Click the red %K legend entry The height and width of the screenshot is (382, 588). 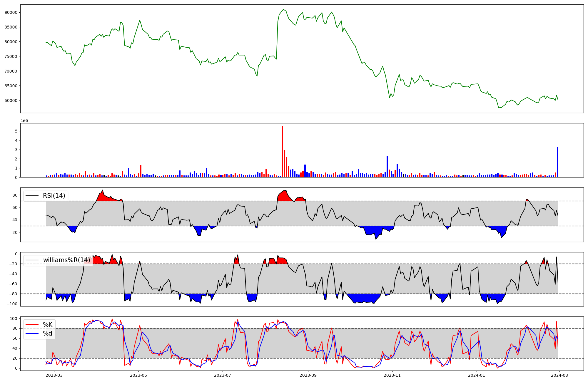coord(48,325)
